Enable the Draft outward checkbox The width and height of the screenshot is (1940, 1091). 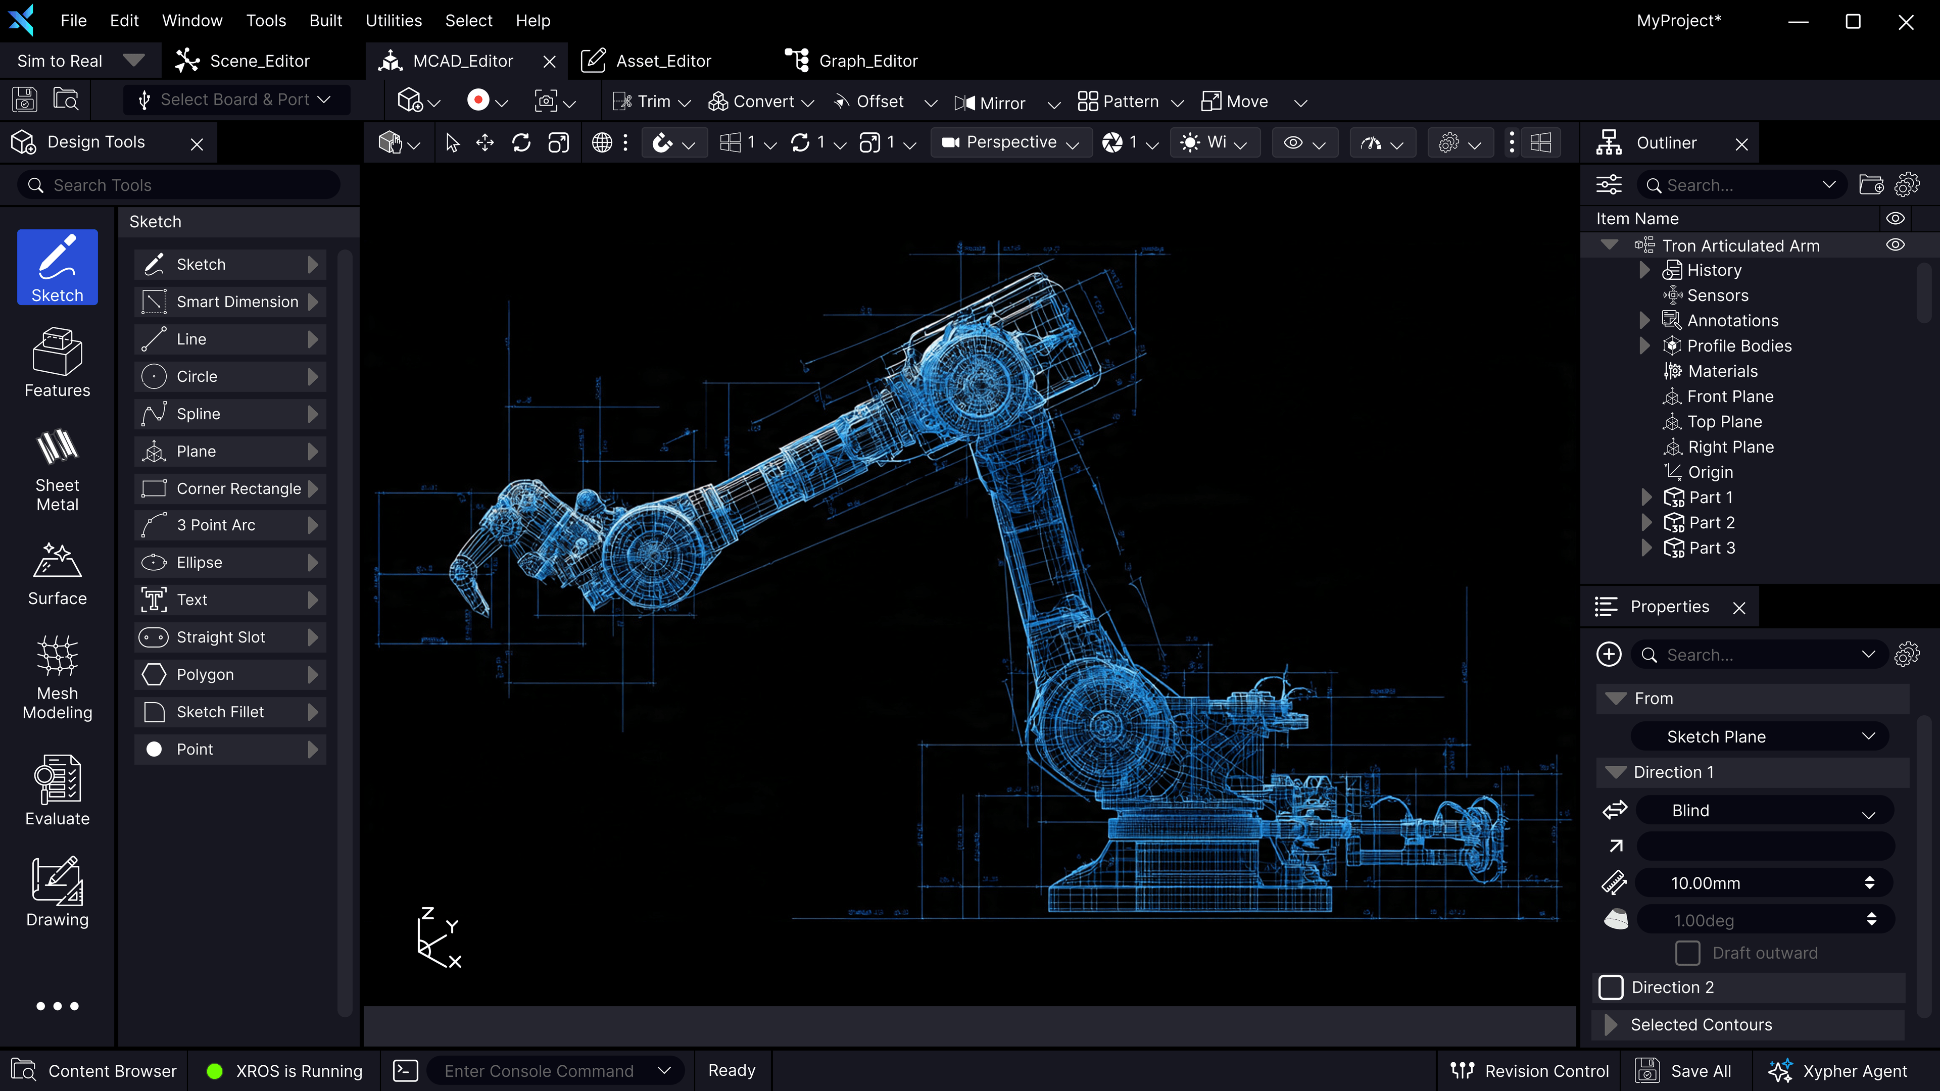(x=1688, y=953)
